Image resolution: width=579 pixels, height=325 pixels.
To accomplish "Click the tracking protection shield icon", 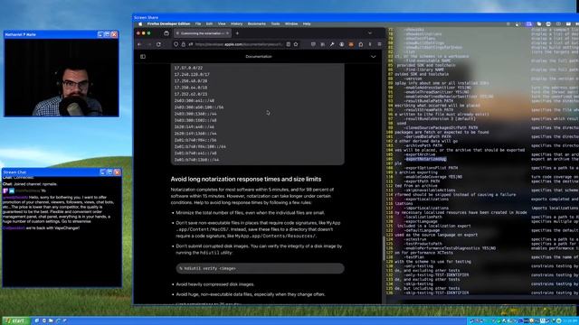I will pos(176,44).
